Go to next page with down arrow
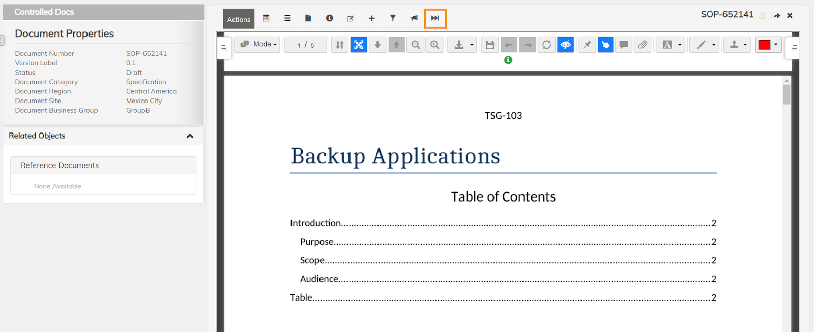 pos(377,45)
